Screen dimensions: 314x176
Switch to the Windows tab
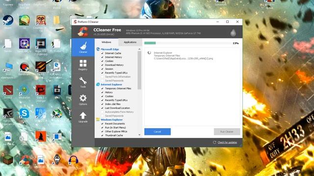[106, 43]
